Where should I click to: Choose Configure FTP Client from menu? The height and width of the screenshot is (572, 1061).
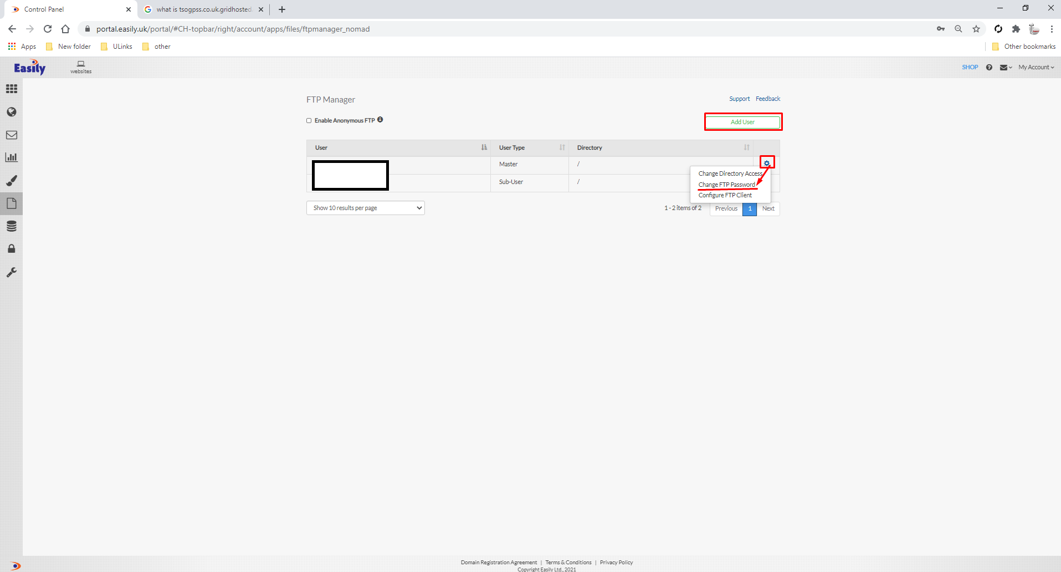pyautogui.click(x=725, y=195)
